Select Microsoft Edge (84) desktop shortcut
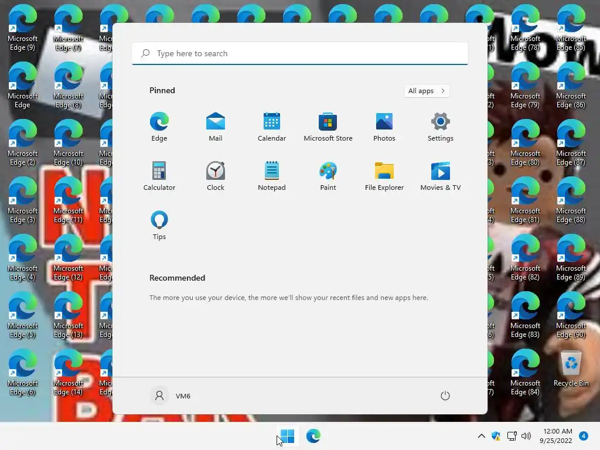600x450 pixels. (x=526, y=373)
